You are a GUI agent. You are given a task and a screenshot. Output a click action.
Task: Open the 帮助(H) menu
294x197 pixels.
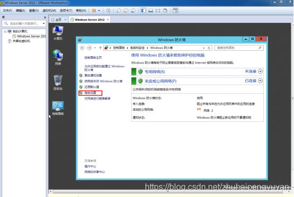point(81,11)
